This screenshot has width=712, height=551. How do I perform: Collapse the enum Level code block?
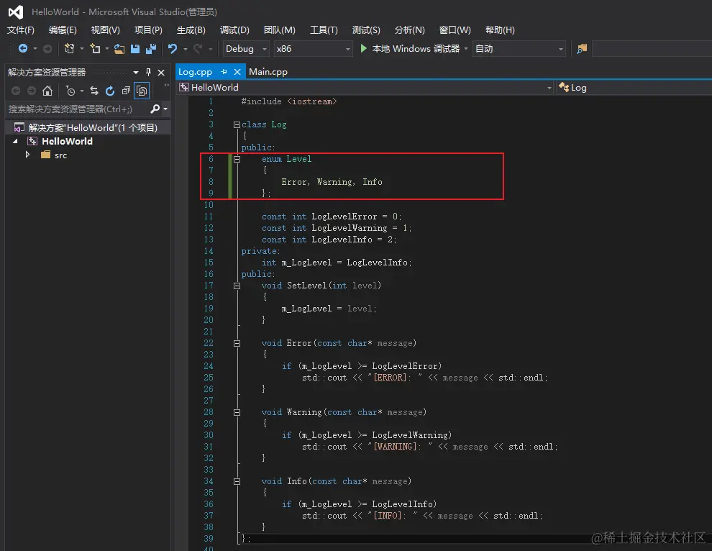pyautogui.click(x=237, y=159)
